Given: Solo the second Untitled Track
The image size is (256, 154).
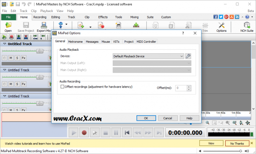Looking at the screenshot, I should click(17, 84).
